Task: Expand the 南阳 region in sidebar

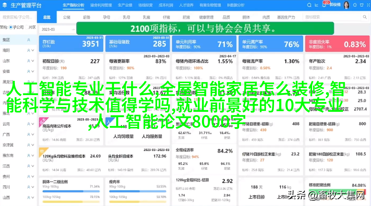Action: pos(33,51)
